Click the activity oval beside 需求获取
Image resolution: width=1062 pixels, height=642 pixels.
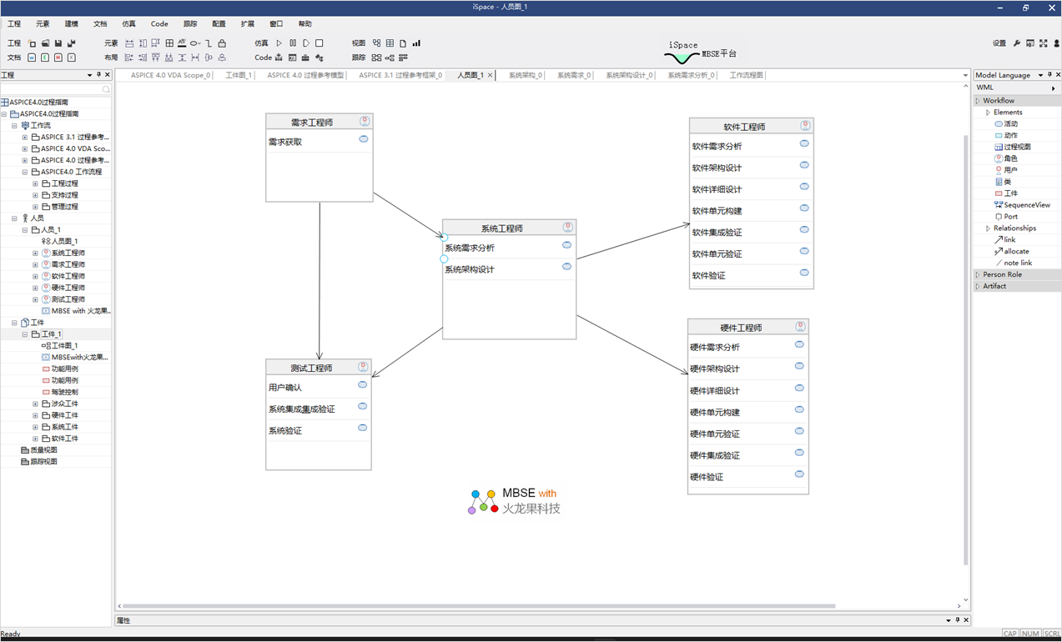tap(364, 139)
